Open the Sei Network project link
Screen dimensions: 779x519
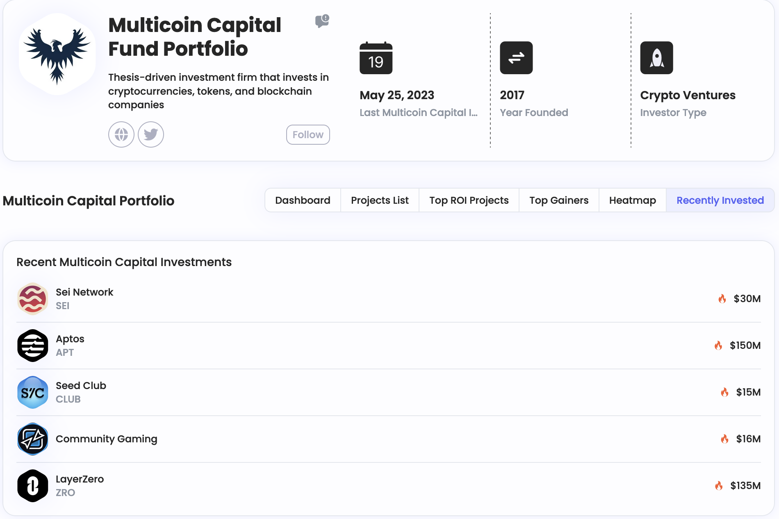[x=84, y=292]
